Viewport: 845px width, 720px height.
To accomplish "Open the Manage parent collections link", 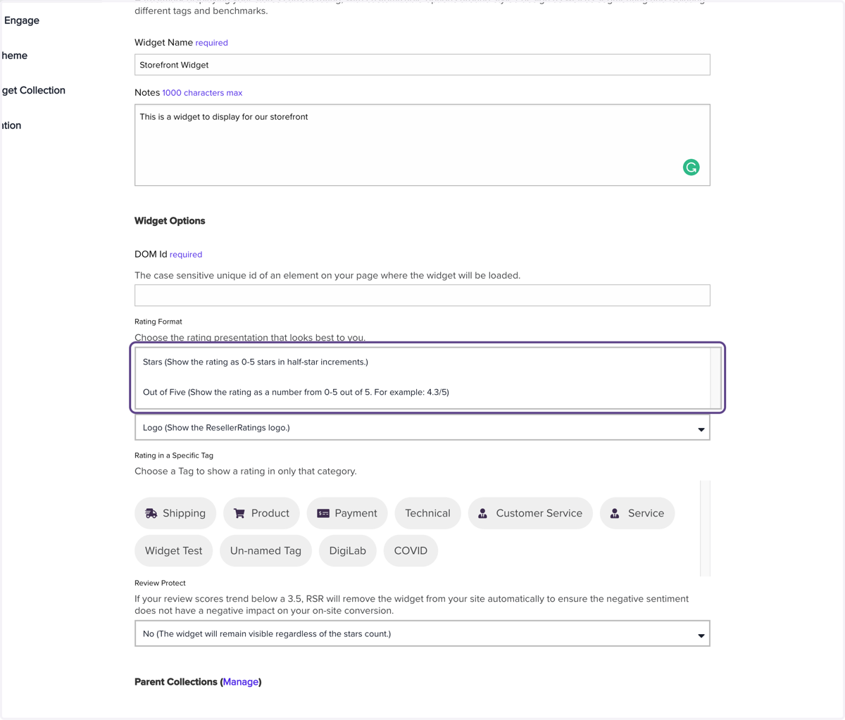I will 241,682.
